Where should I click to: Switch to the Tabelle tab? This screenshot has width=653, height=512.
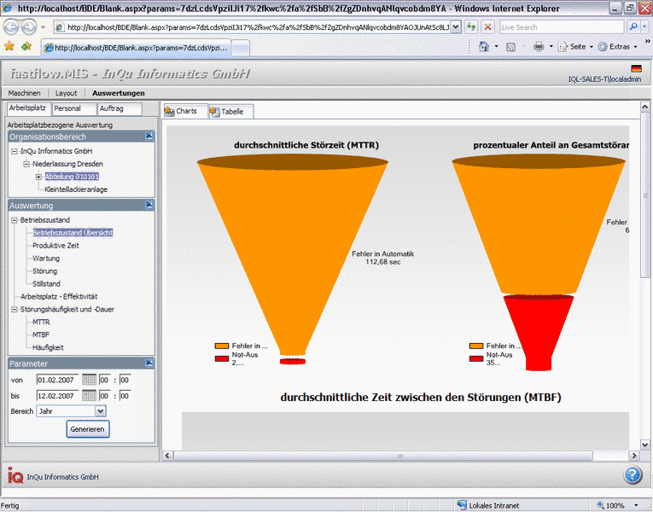tap(231, 112)
